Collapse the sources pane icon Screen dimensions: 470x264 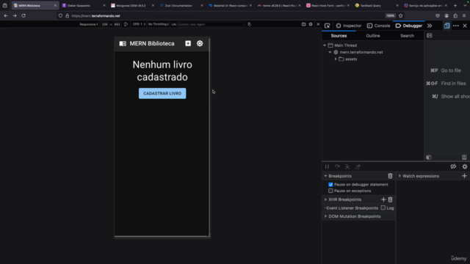(430, 36)
